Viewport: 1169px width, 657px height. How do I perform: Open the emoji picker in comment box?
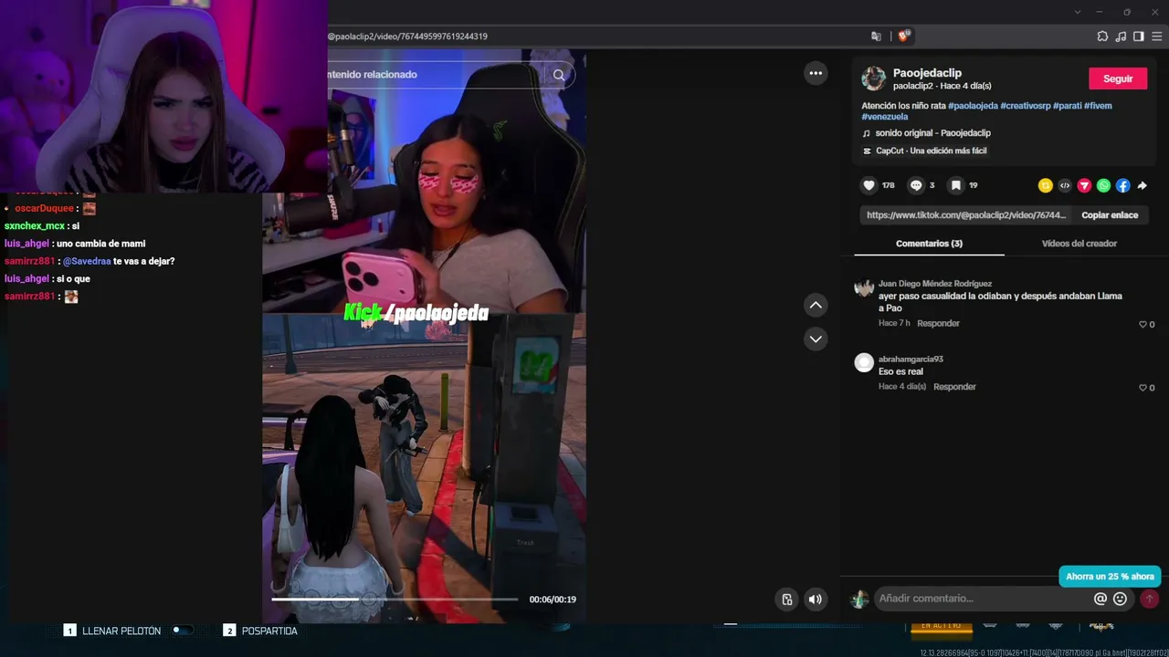pyautogui.click(x=1120, y=599)
